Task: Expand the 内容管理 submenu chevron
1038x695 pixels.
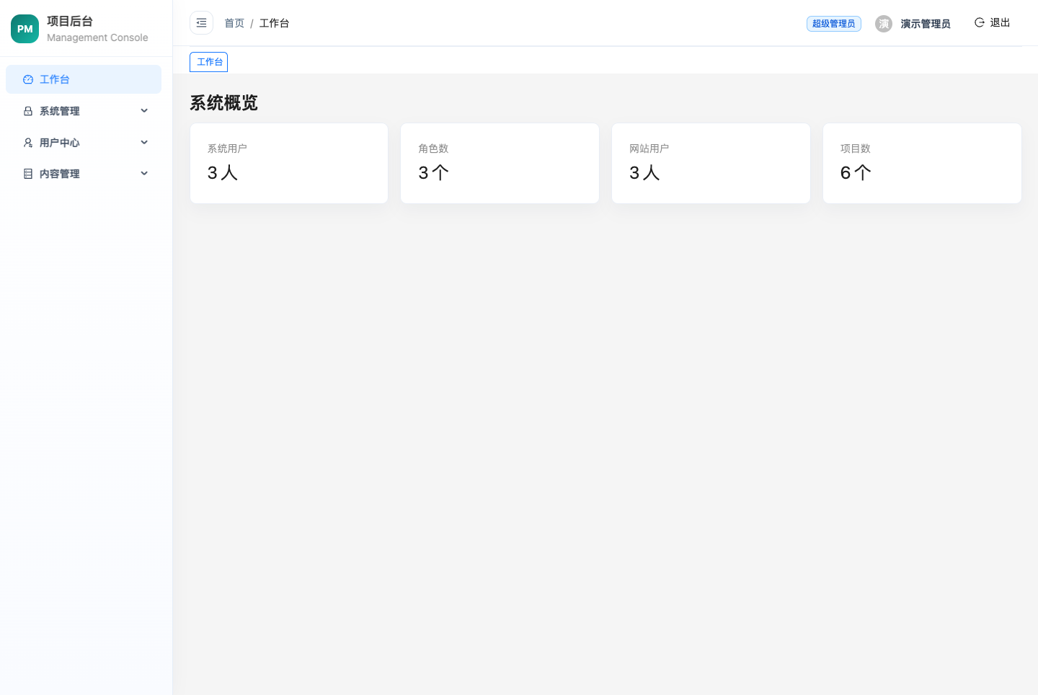Action: tap(144, 174)
